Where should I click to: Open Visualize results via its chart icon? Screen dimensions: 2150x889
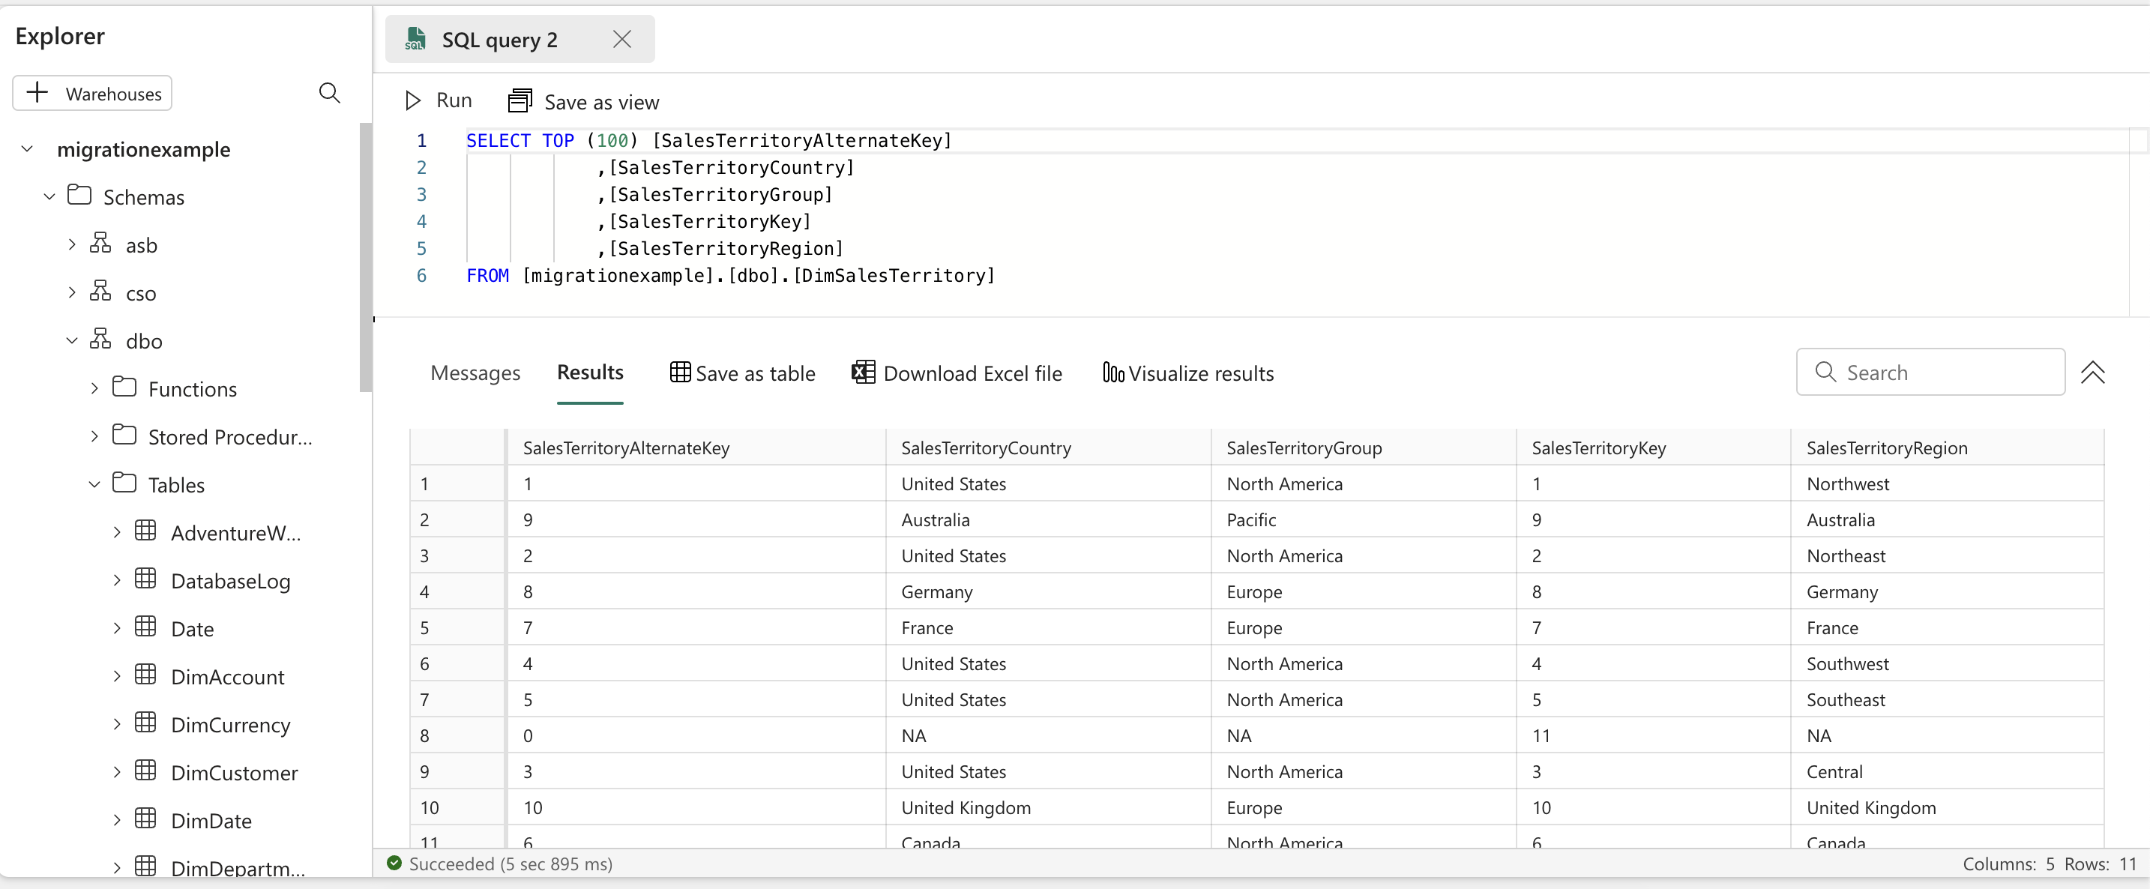click(1112, 373)
